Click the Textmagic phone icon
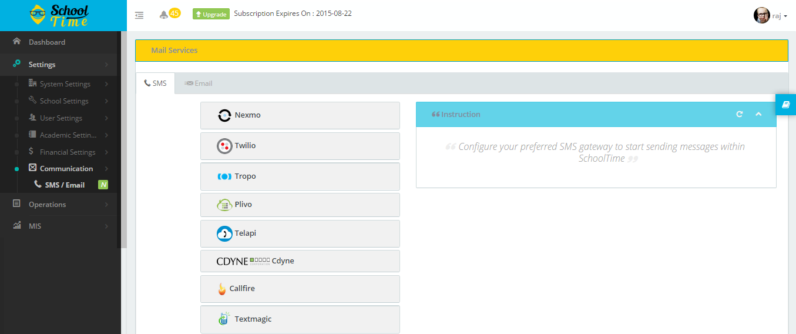 [224, 319]
